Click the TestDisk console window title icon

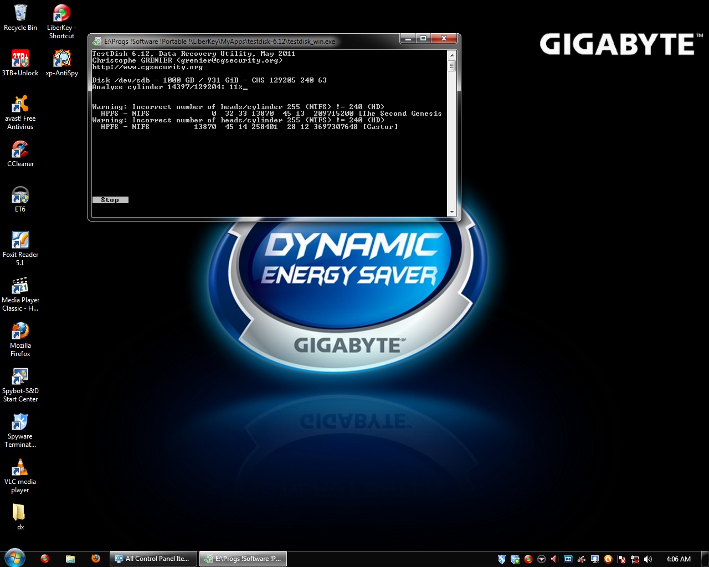pos(97,42)
